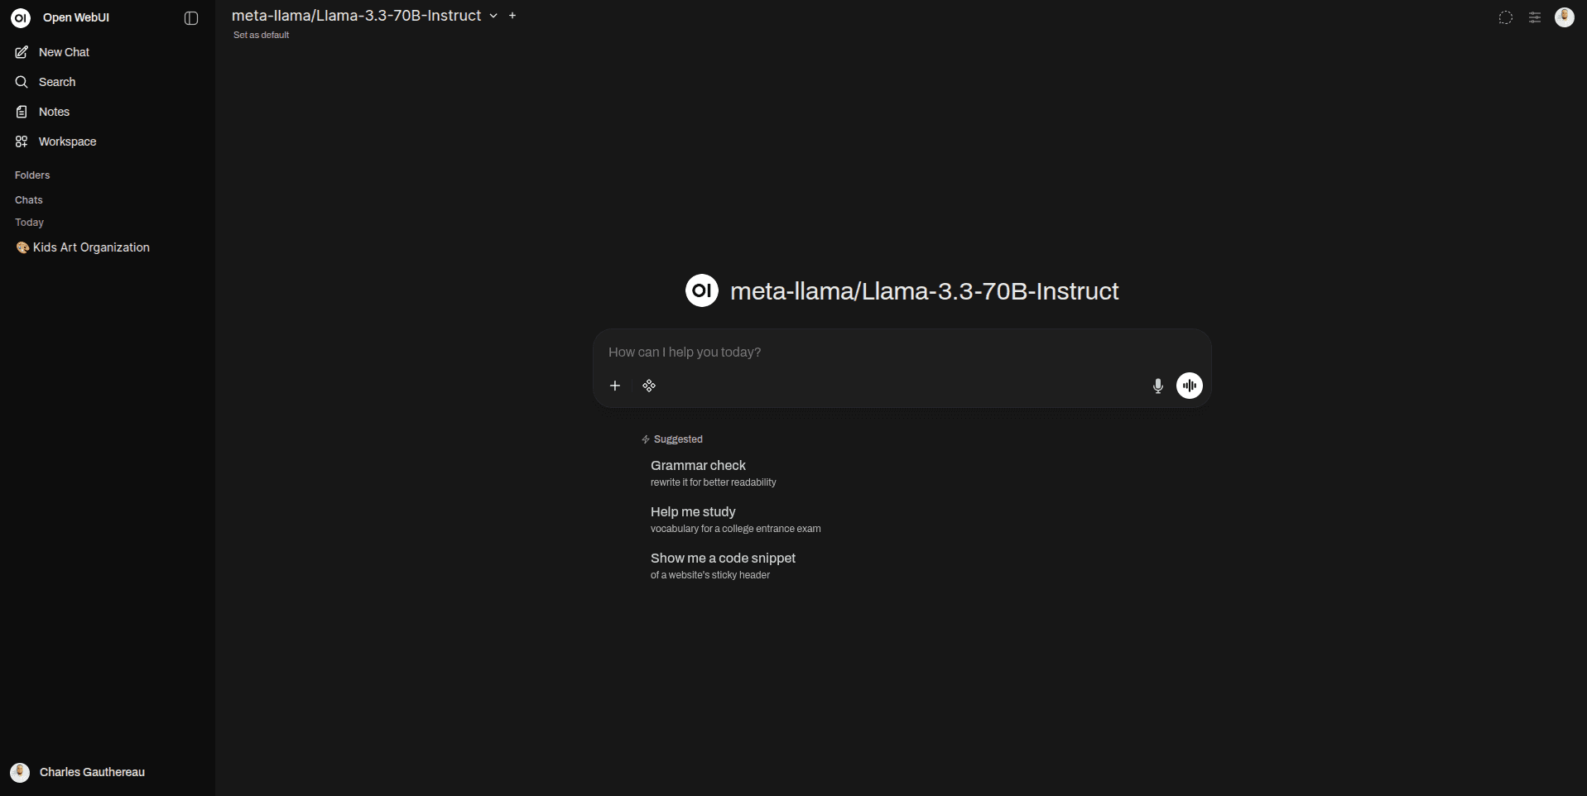Toggle the sidebar collapse icon
The width and height of the screenshot is (1587, 796).
(191, 18)
